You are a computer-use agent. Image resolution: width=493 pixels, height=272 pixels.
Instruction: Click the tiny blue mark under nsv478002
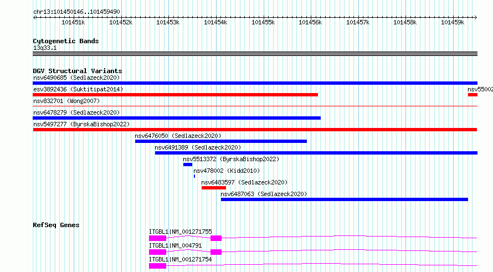coord(194,176)
